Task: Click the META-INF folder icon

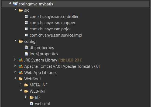Action: pyautogui.click(x=26, y=85)
